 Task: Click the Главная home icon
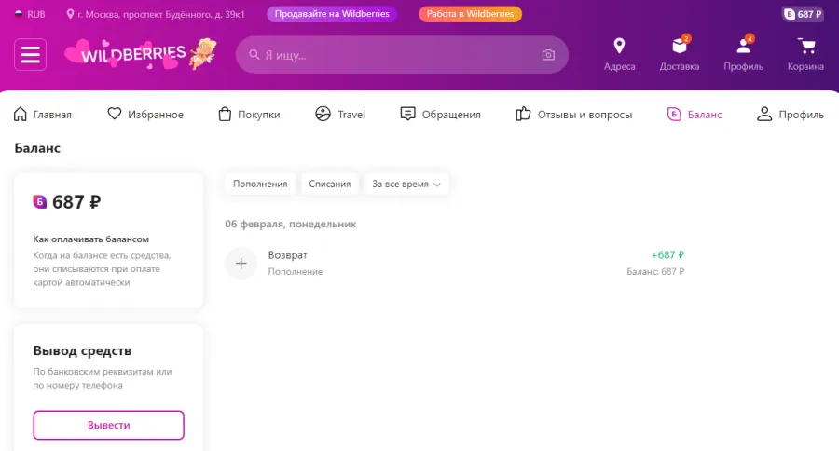pos(20,114)
